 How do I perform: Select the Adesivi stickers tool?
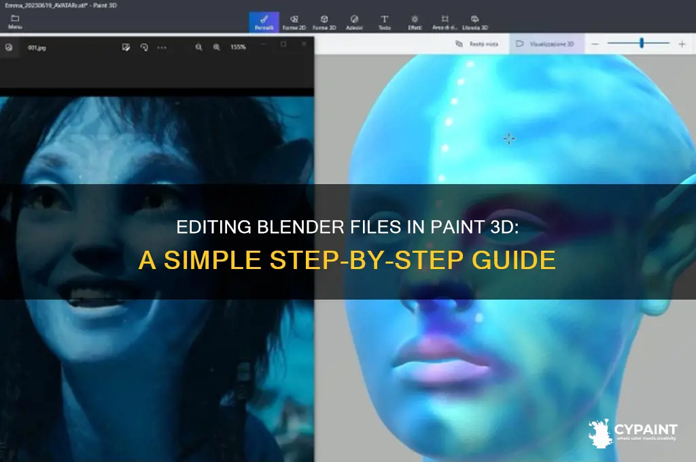tap(354, 22)
